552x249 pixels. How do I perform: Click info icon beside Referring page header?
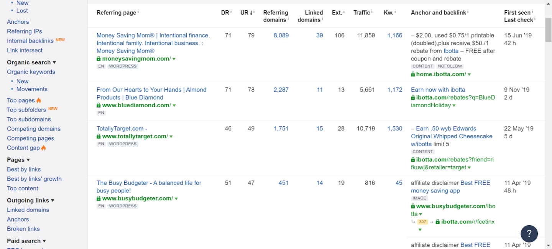tap(138, 12)
